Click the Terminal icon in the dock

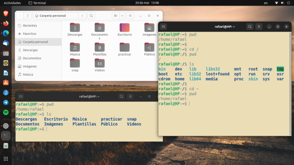(x=6, y=136)
